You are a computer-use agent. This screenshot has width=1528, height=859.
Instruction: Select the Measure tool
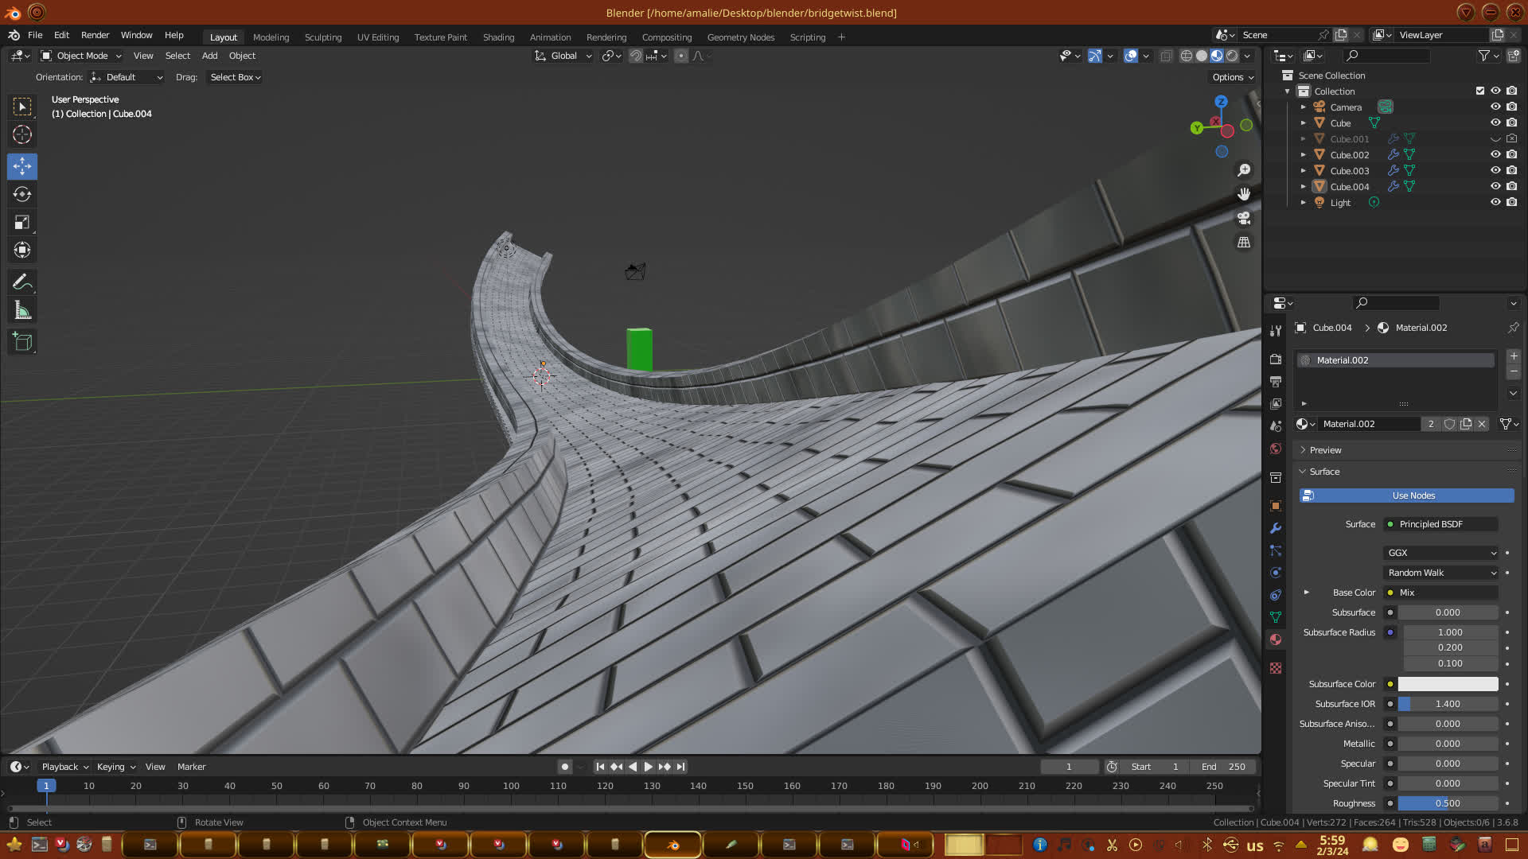pyautogui.click(x=22, y=311)
